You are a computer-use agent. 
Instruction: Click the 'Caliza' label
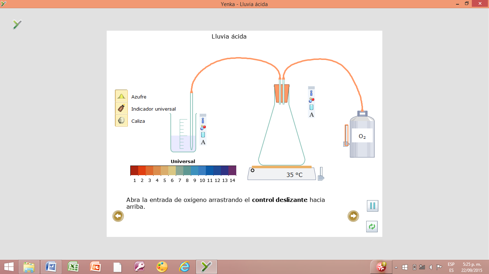click(x=138, y=121)
